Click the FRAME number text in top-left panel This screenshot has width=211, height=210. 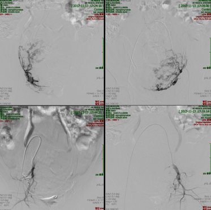pyautogui.click(x=95, y=93)
